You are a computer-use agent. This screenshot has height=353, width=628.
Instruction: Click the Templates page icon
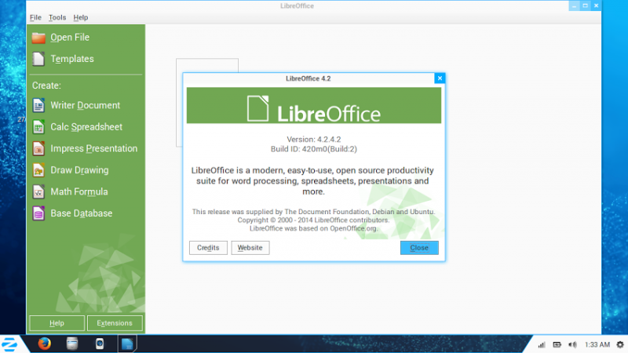click(38, 59)
